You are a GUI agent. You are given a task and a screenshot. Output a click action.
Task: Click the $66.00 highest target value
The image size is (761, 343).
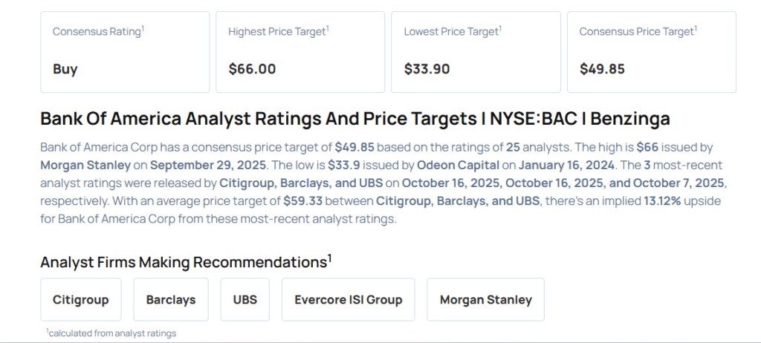point(252,69)
